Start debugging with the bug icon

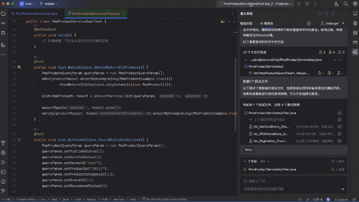coord(307,4)
